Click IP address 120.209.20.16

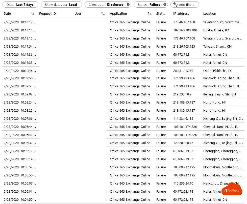[183, 143]
